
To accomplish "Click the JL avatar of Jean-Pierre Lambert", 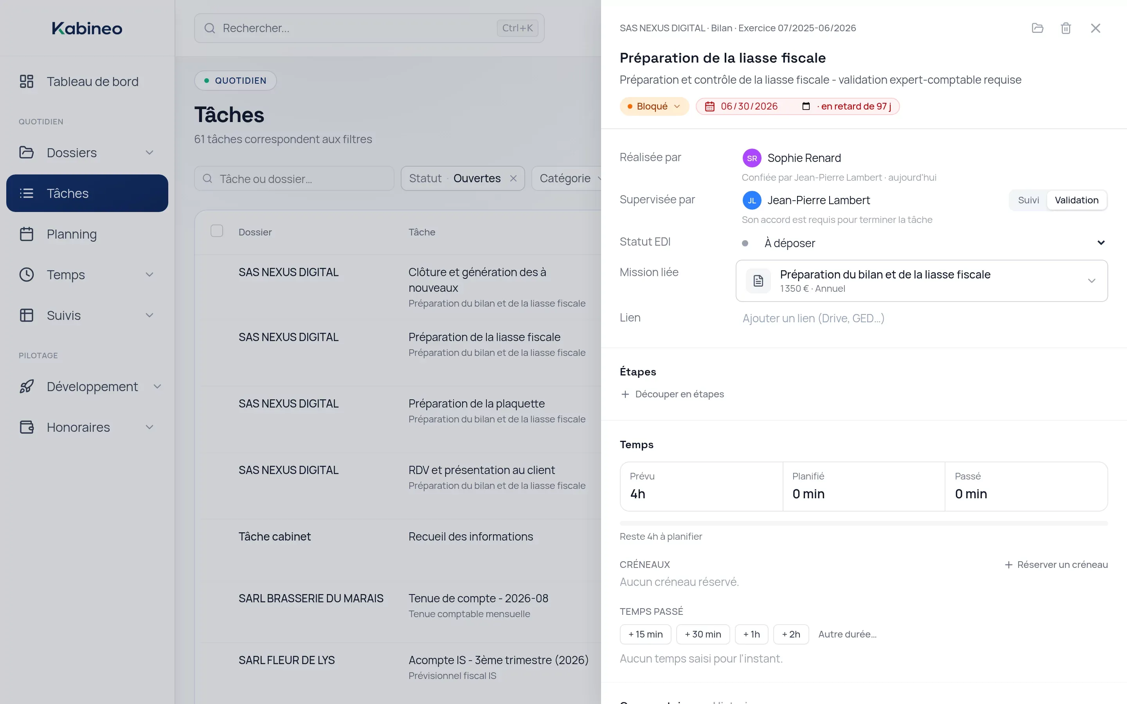I will coord(752,201).
